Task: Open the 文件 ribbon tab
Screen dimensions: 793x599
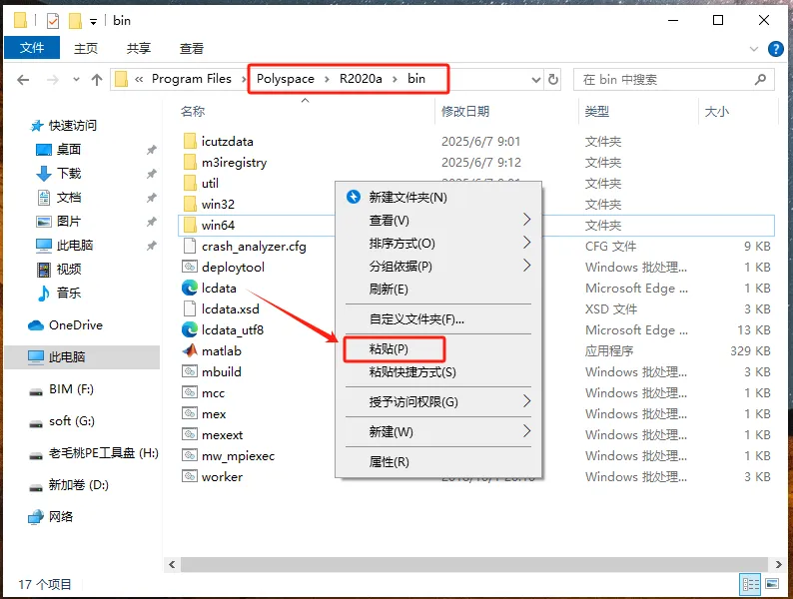Action: [x=32, y=48]
